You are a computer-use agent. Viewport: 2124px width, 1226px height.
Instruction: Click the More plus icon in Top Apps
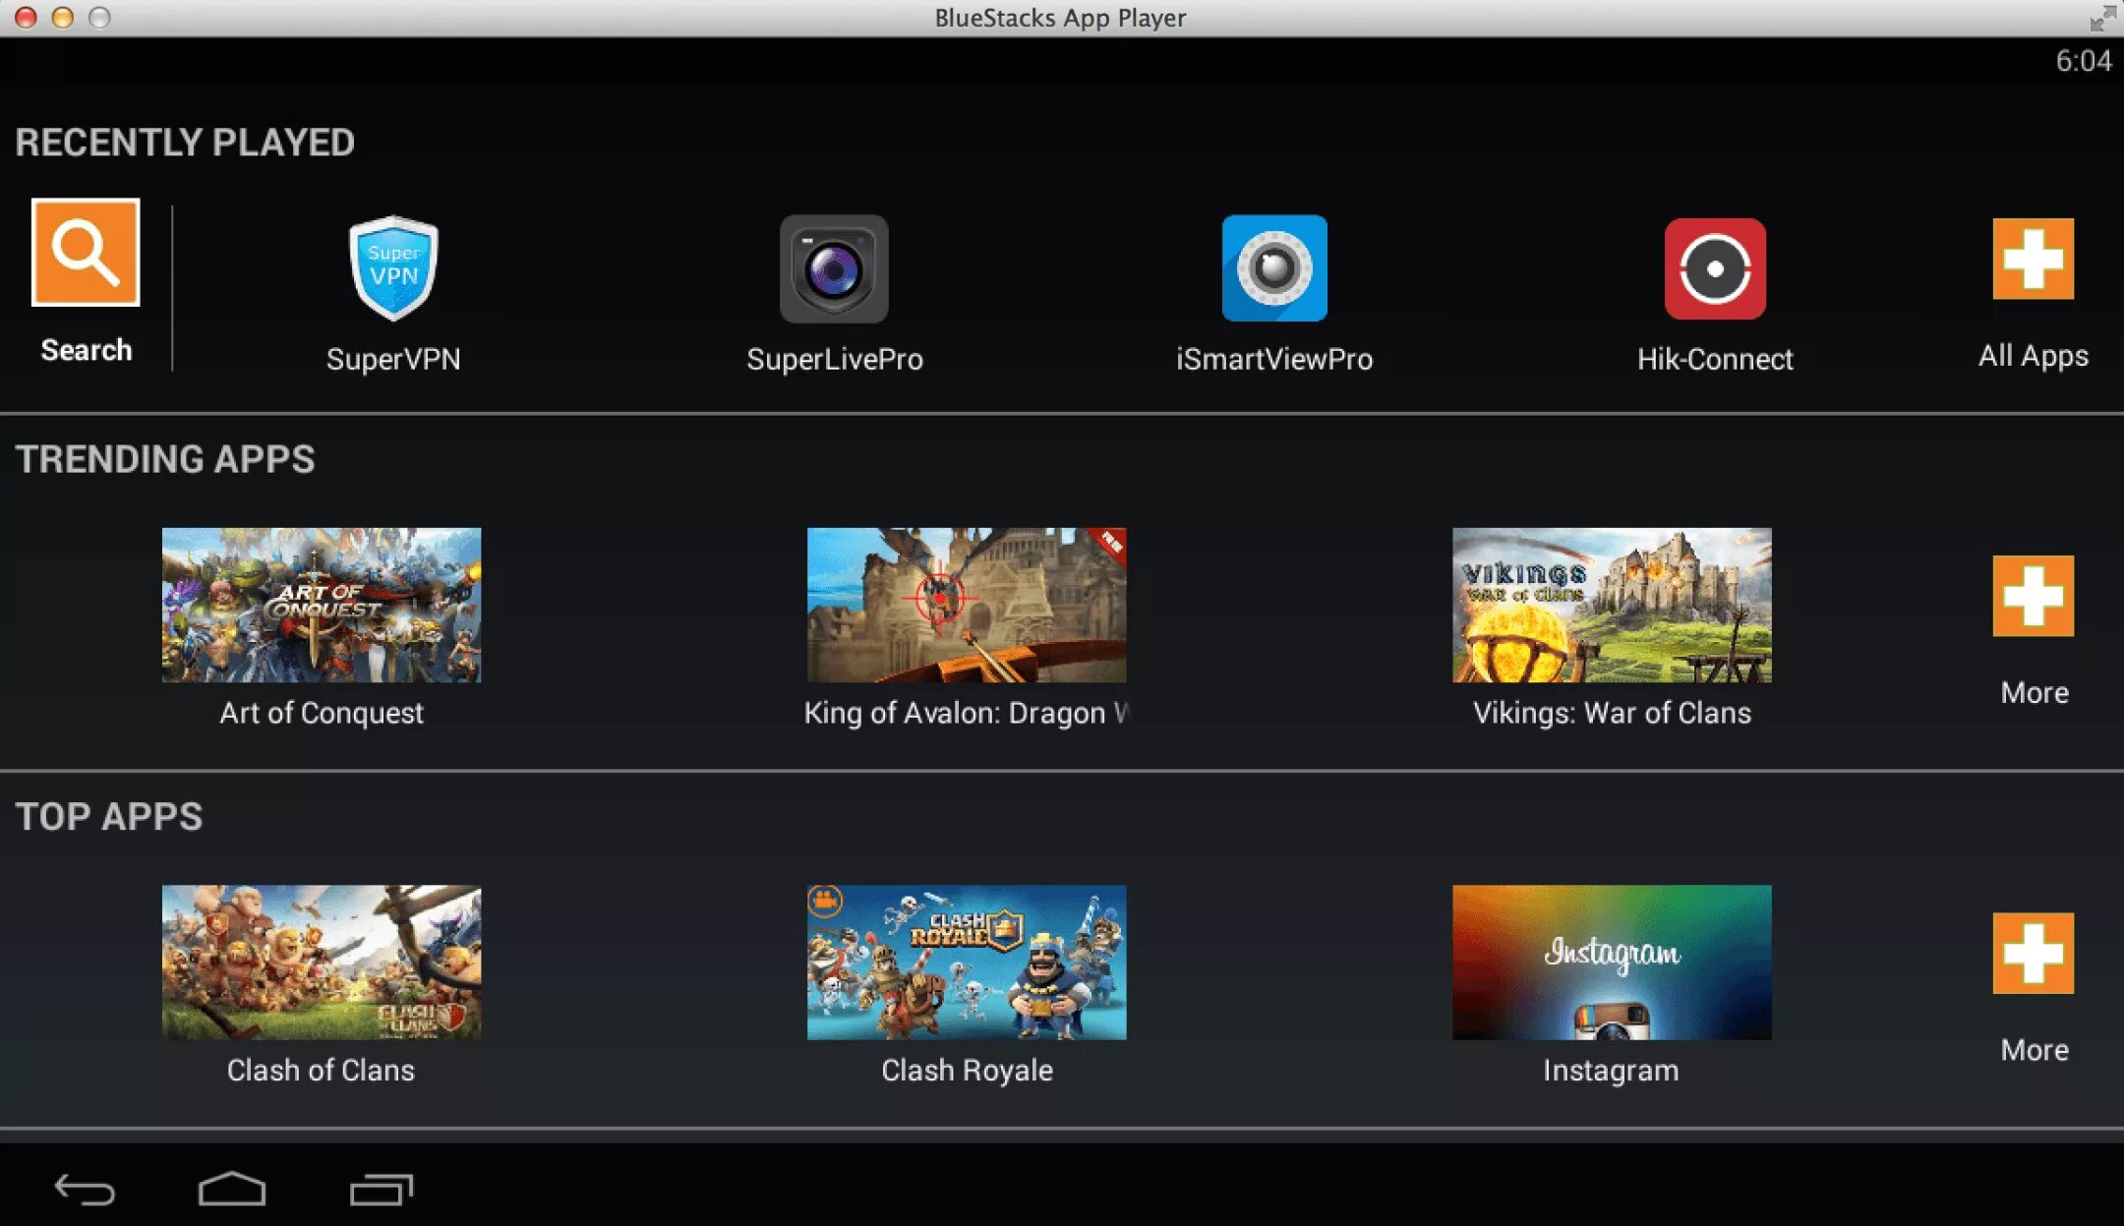(x=2034, y=953)
